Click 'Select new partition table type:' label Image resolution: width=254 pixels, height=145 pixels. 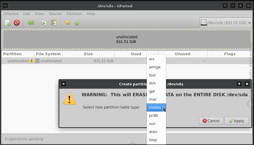[111, 107]
